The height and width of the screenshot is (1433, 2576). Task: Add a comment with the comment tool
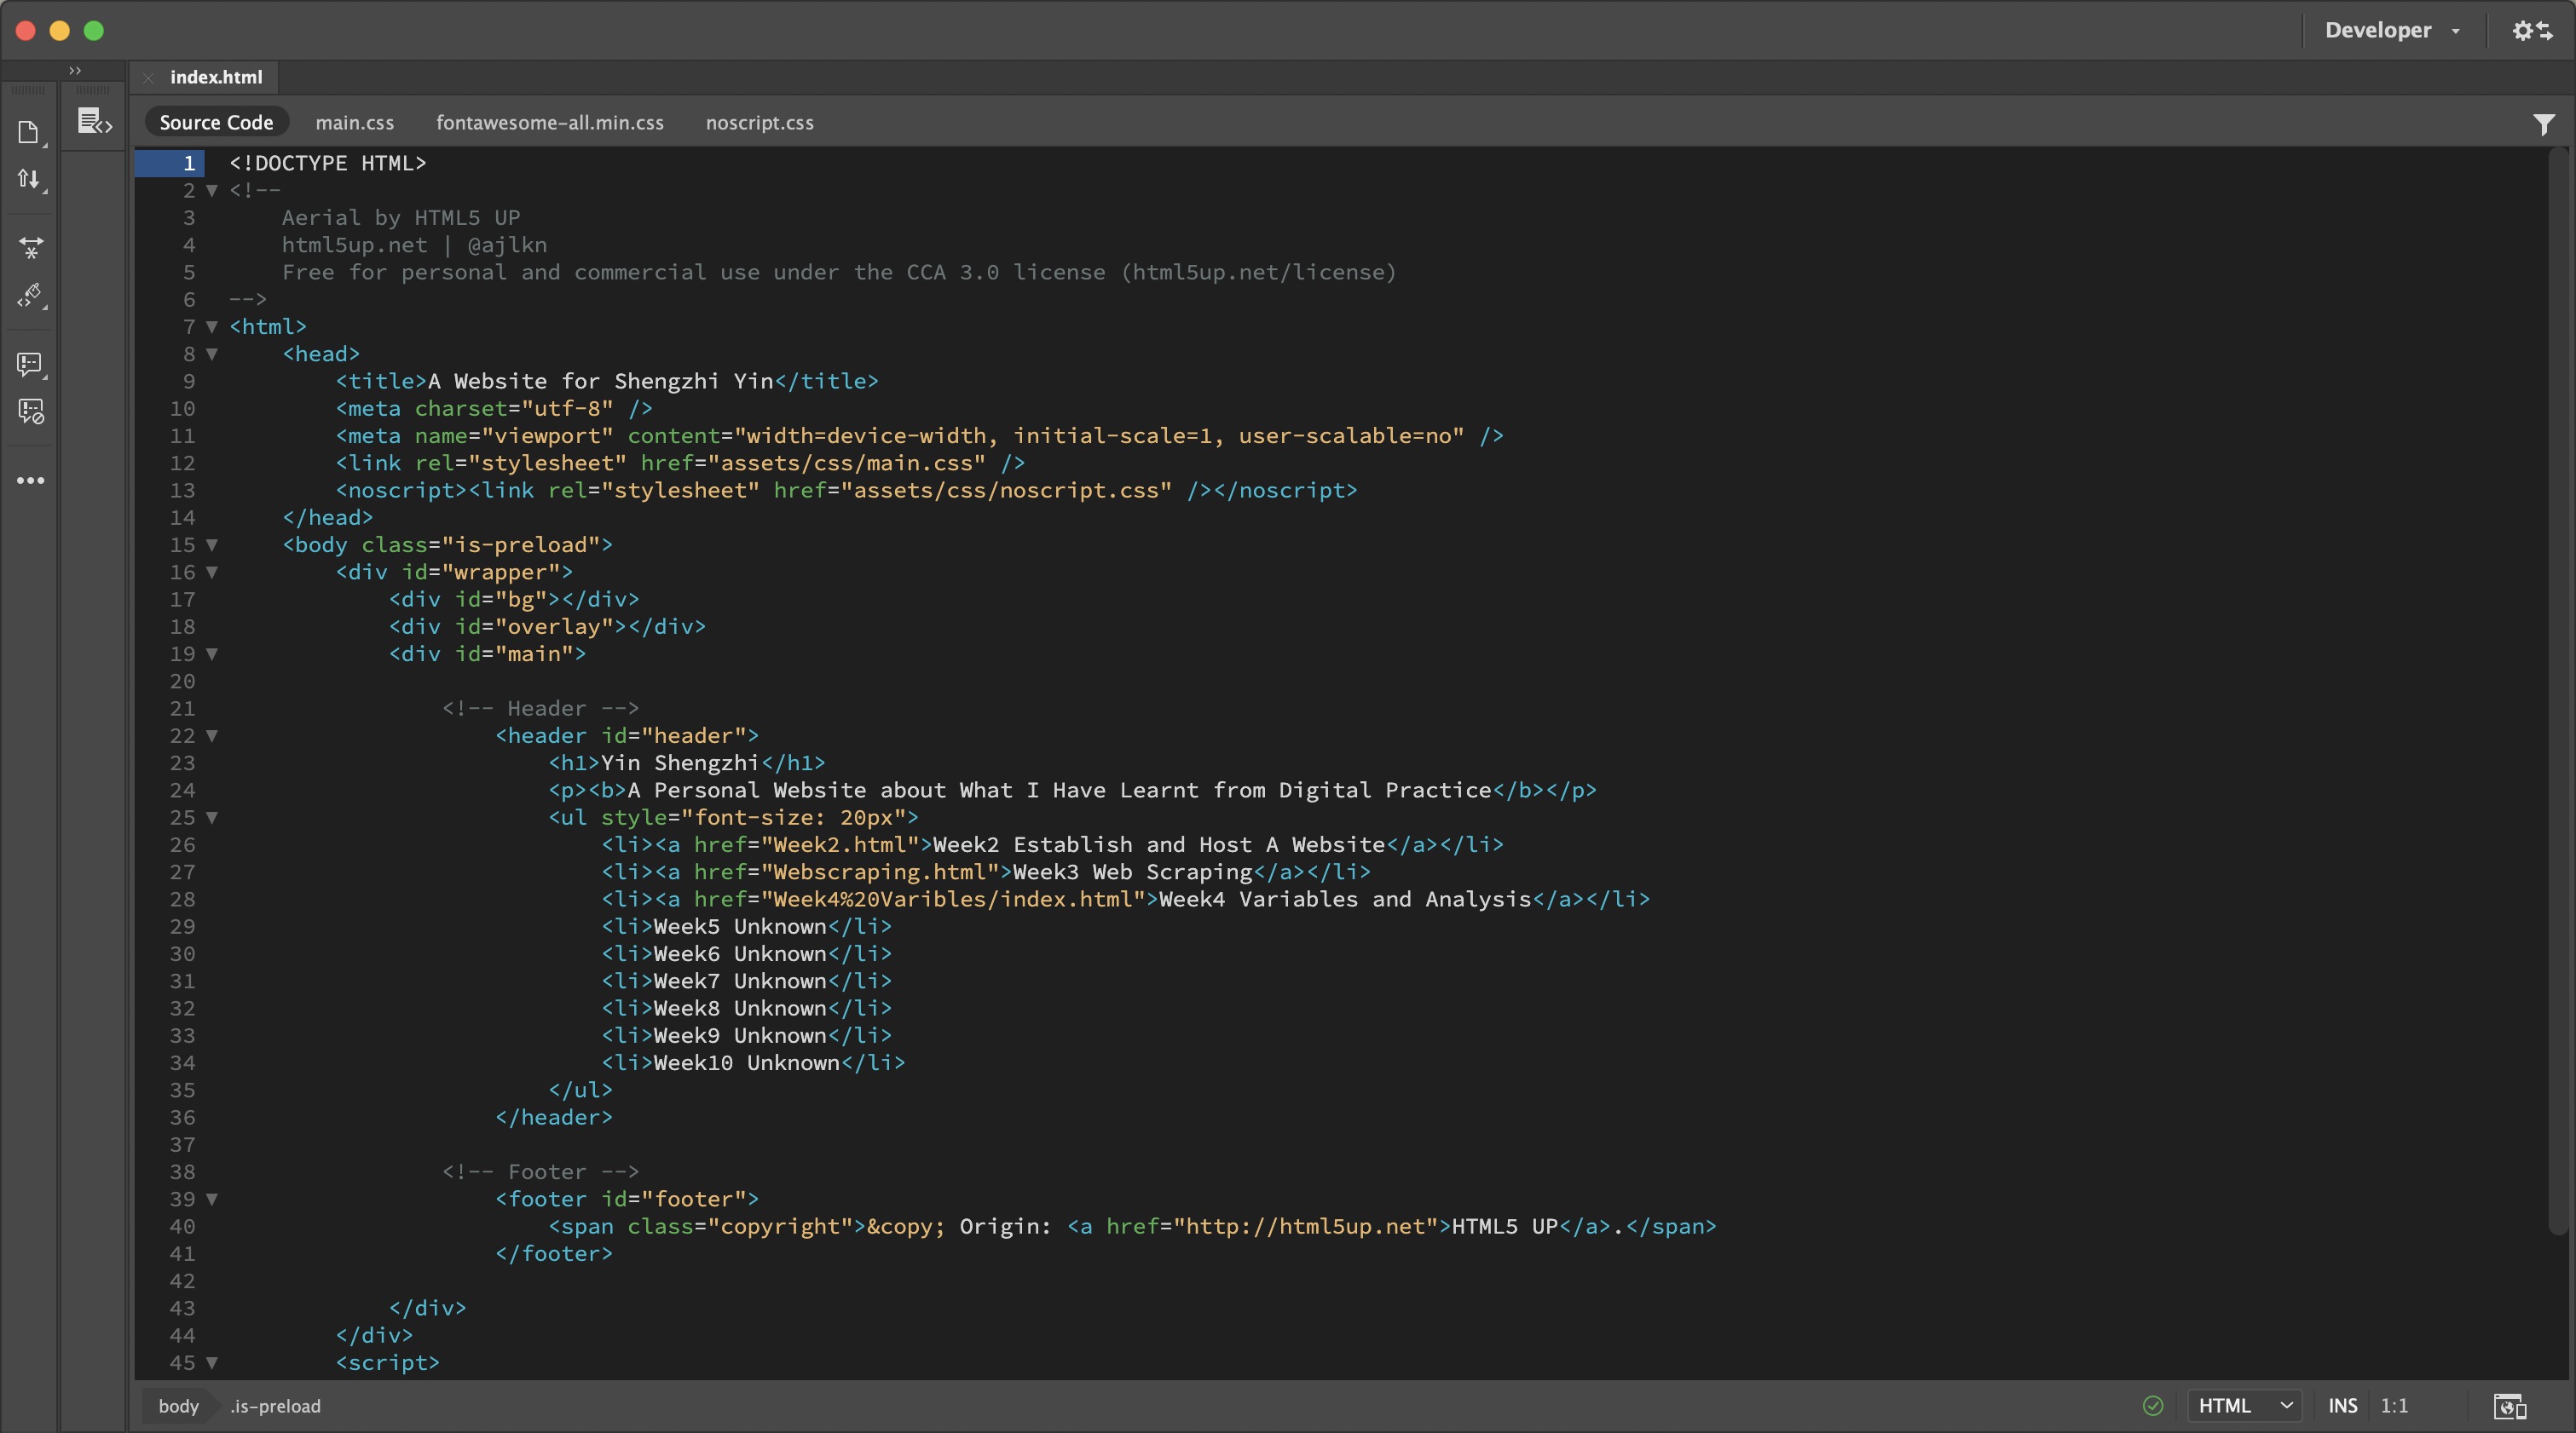[30, 364]
